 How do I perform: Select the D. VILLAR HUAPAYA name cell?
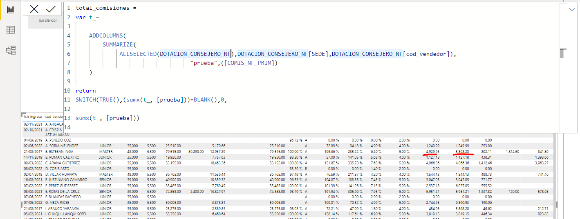coord(61,174)
